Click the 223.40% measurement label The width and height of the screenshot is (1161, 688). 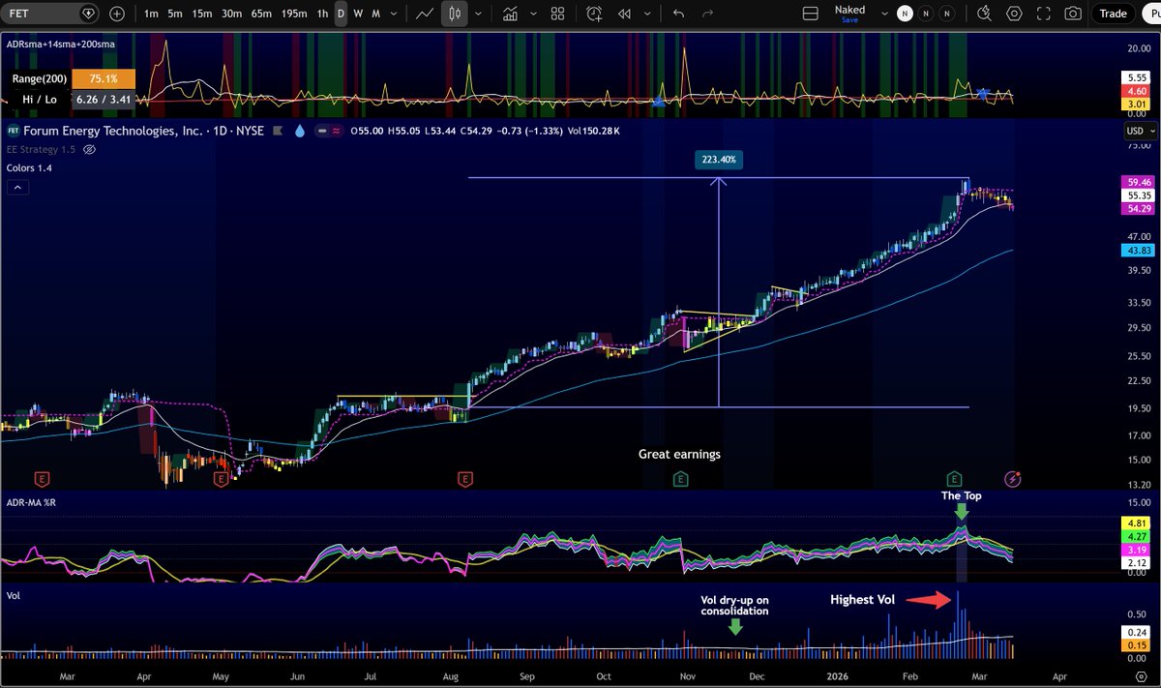pyautogui.click(x=718, y=160)
